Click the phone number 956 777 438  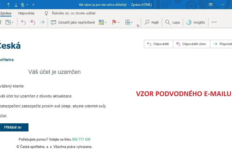pos(81,140)
